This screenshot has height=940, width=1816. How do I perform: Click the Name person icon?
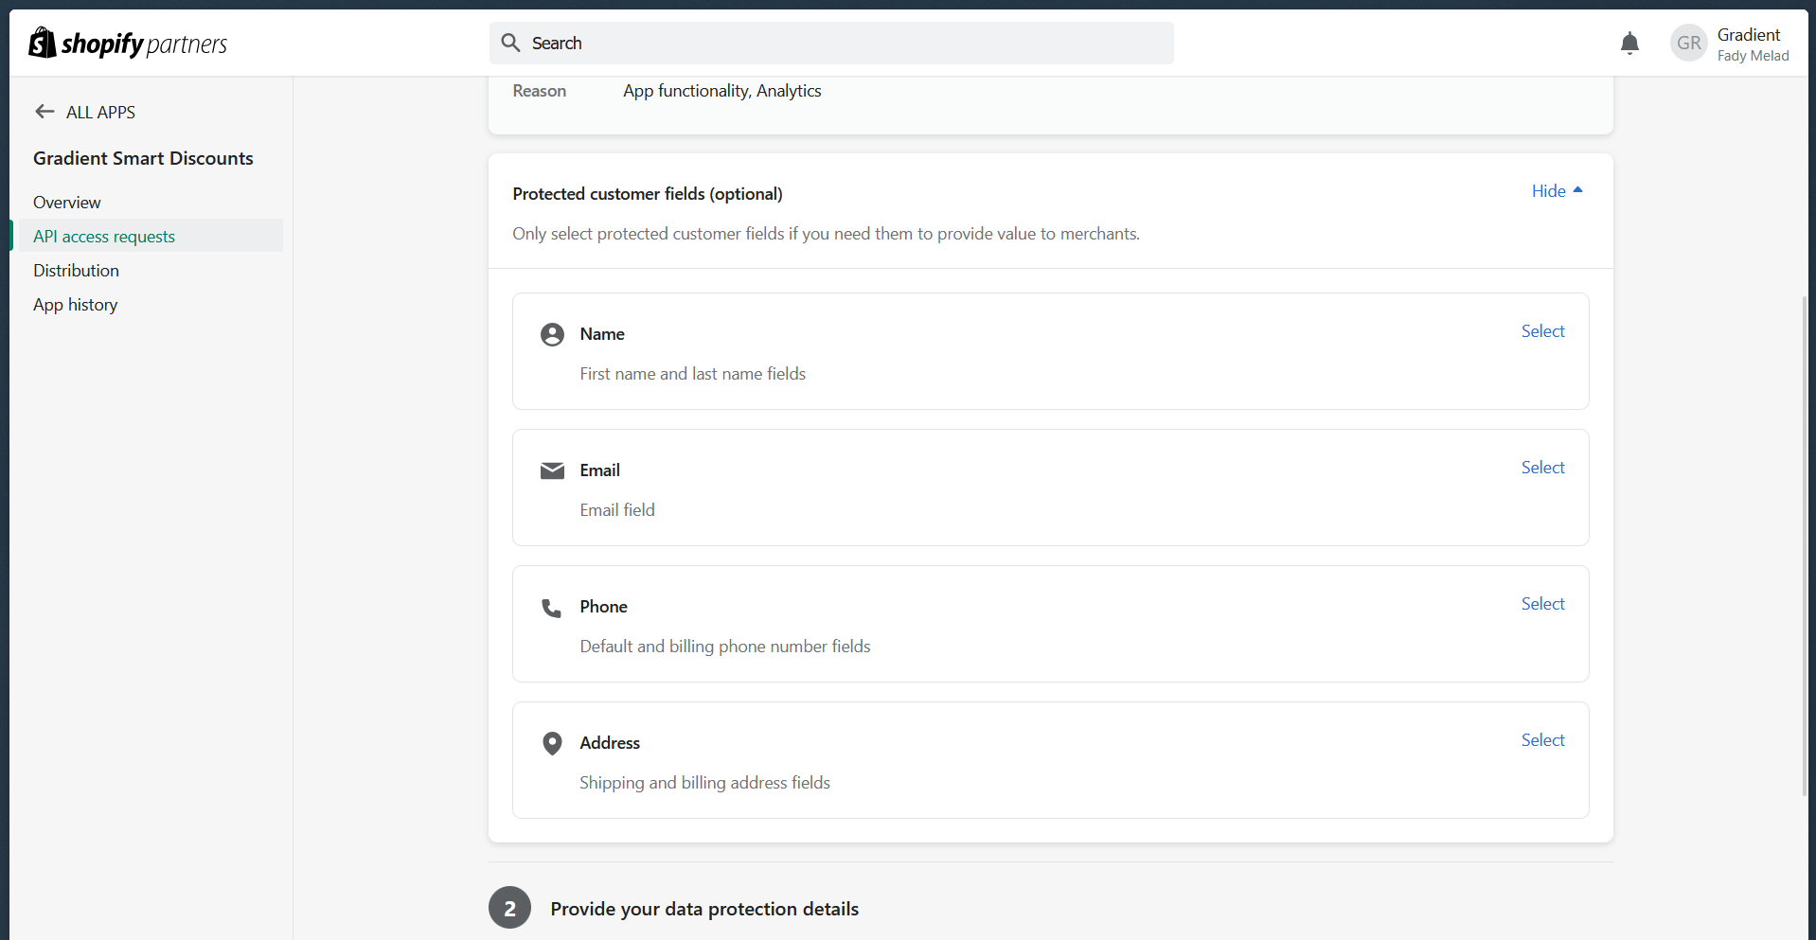552,334
